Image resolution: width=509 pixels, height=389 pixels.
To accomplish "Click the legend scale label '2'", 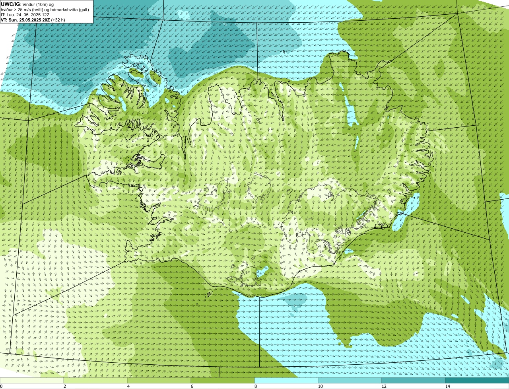I will 64,386.
